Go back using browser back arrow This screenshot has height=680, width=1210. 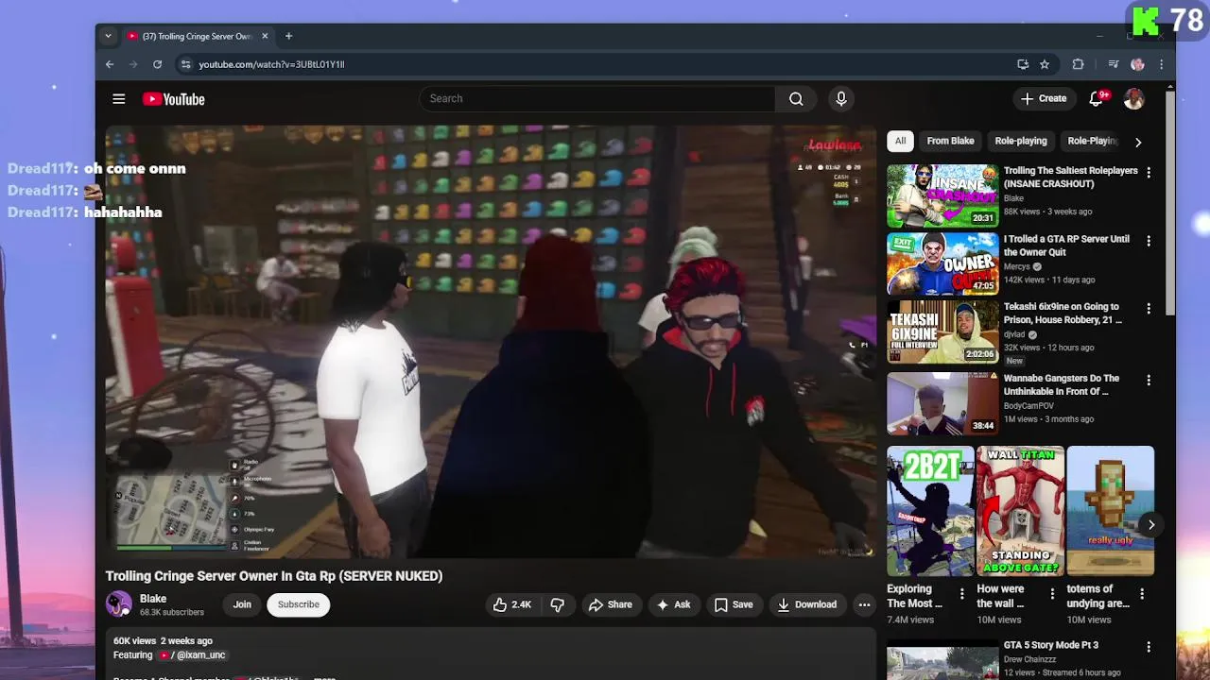pos(110,64)
